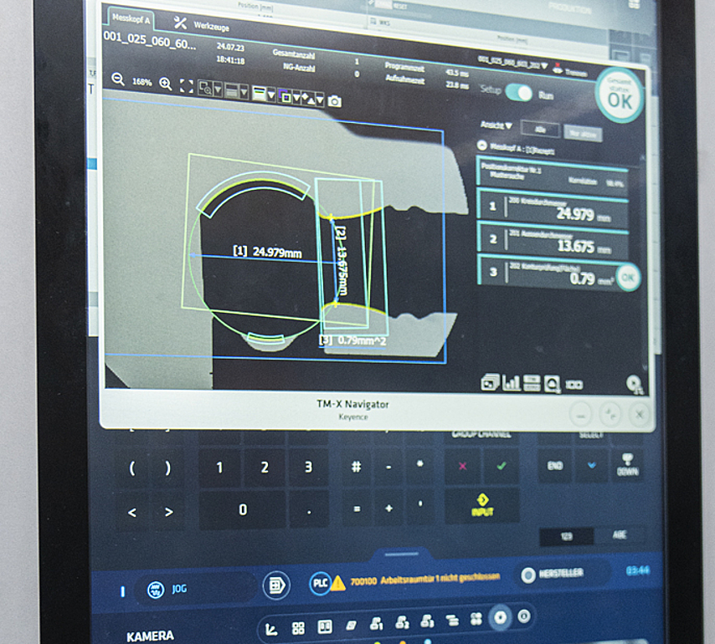Click the 168% zoom level value
This screenshot has height=644, width=715.
point(141,82)
